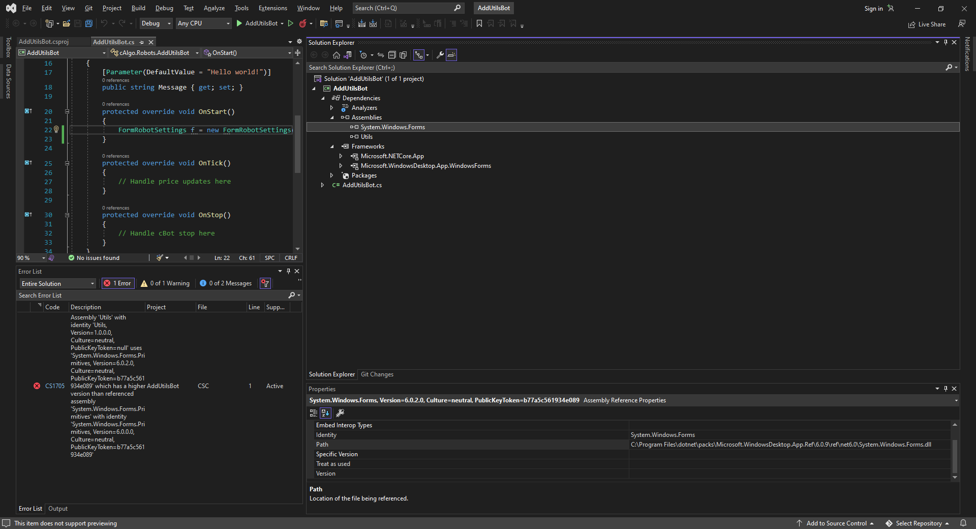Screen dimensions: 976x529
Task: Expand the AddUtilsBot.cs tree node
Action: 322,185
